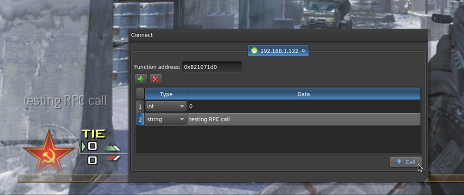Focus the Function address input field

click(x=212, y=67)
